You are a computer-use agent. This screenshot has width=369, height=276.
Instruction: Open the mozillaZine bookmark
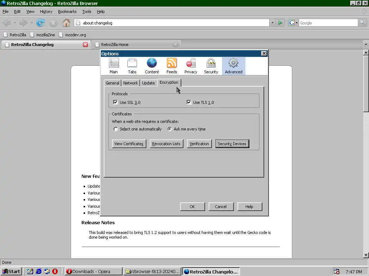(43, 35)
